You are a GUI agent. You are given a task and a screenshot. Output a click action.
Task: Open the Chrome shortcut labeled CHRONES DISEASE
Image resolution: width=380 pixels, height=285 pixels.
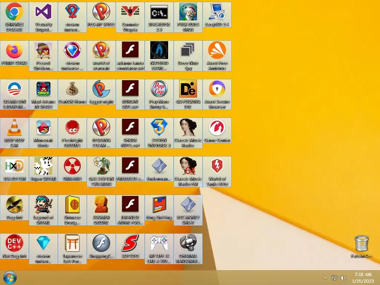(14, 17)
